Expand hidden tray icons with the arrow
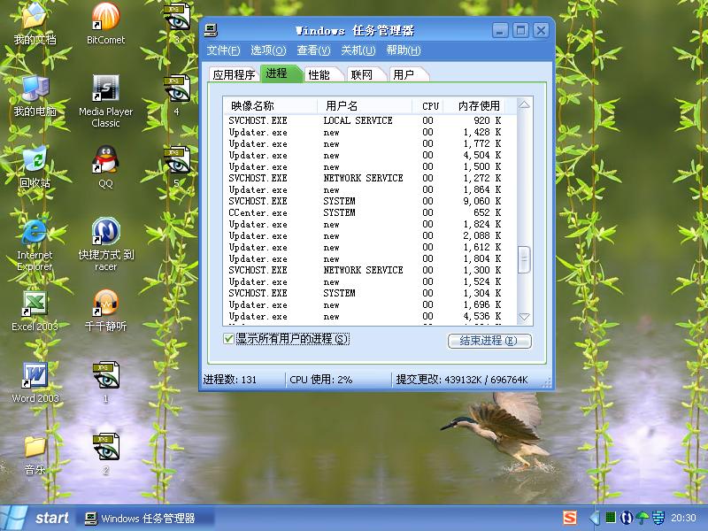Image resolution: width=708 pixels, height=531 pixels. point(595,518)
